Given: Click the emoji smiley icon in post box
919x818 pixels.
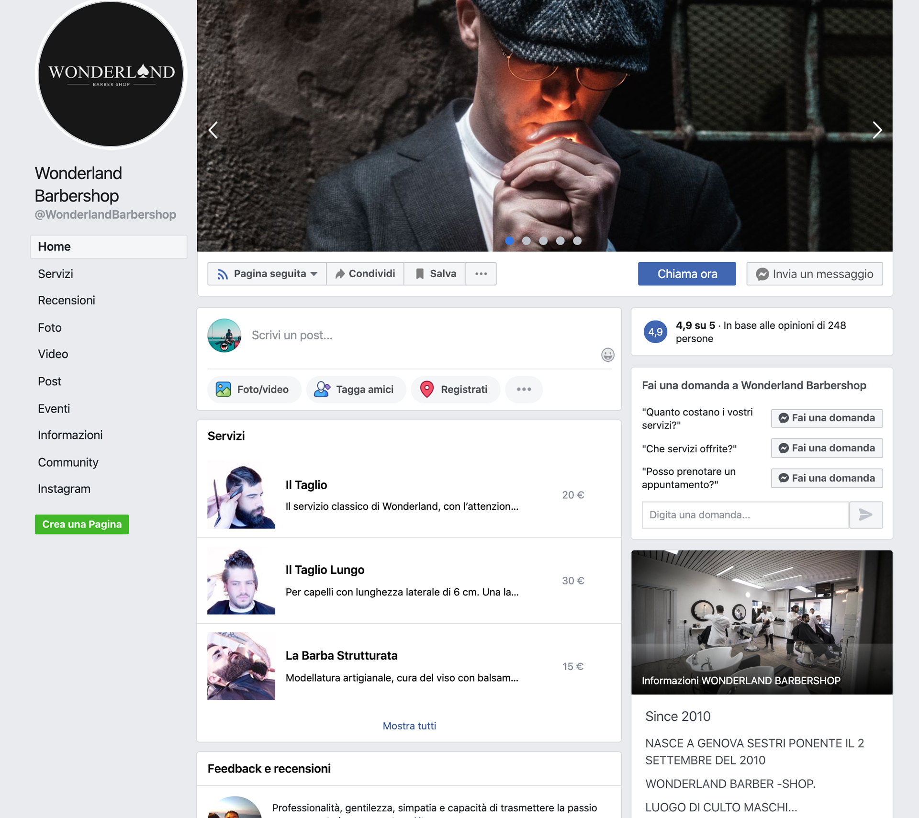Looking at the screenshot, I should click(607, 355).
